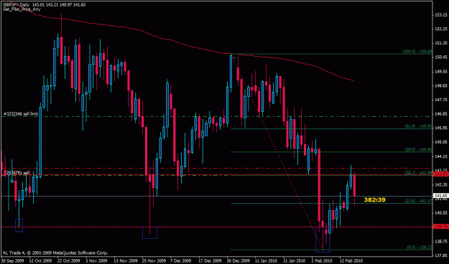Click 145.95 on the price axis
Screen dimensions: 449x264
(441, 128)
